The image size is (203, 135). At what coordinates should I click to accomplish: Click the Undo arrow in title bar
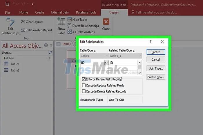coord(14,4)
